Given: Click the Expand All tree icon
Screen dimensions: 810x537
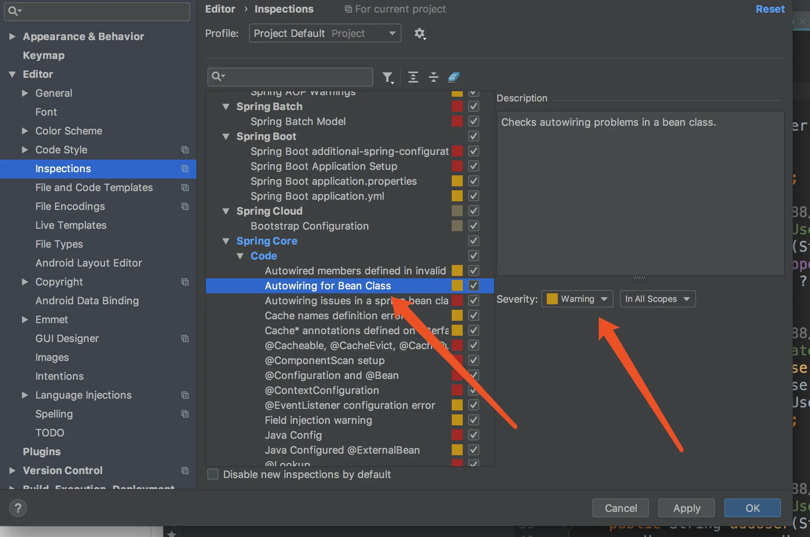Looking at the screenshot, I should click(x=413, y=77).
